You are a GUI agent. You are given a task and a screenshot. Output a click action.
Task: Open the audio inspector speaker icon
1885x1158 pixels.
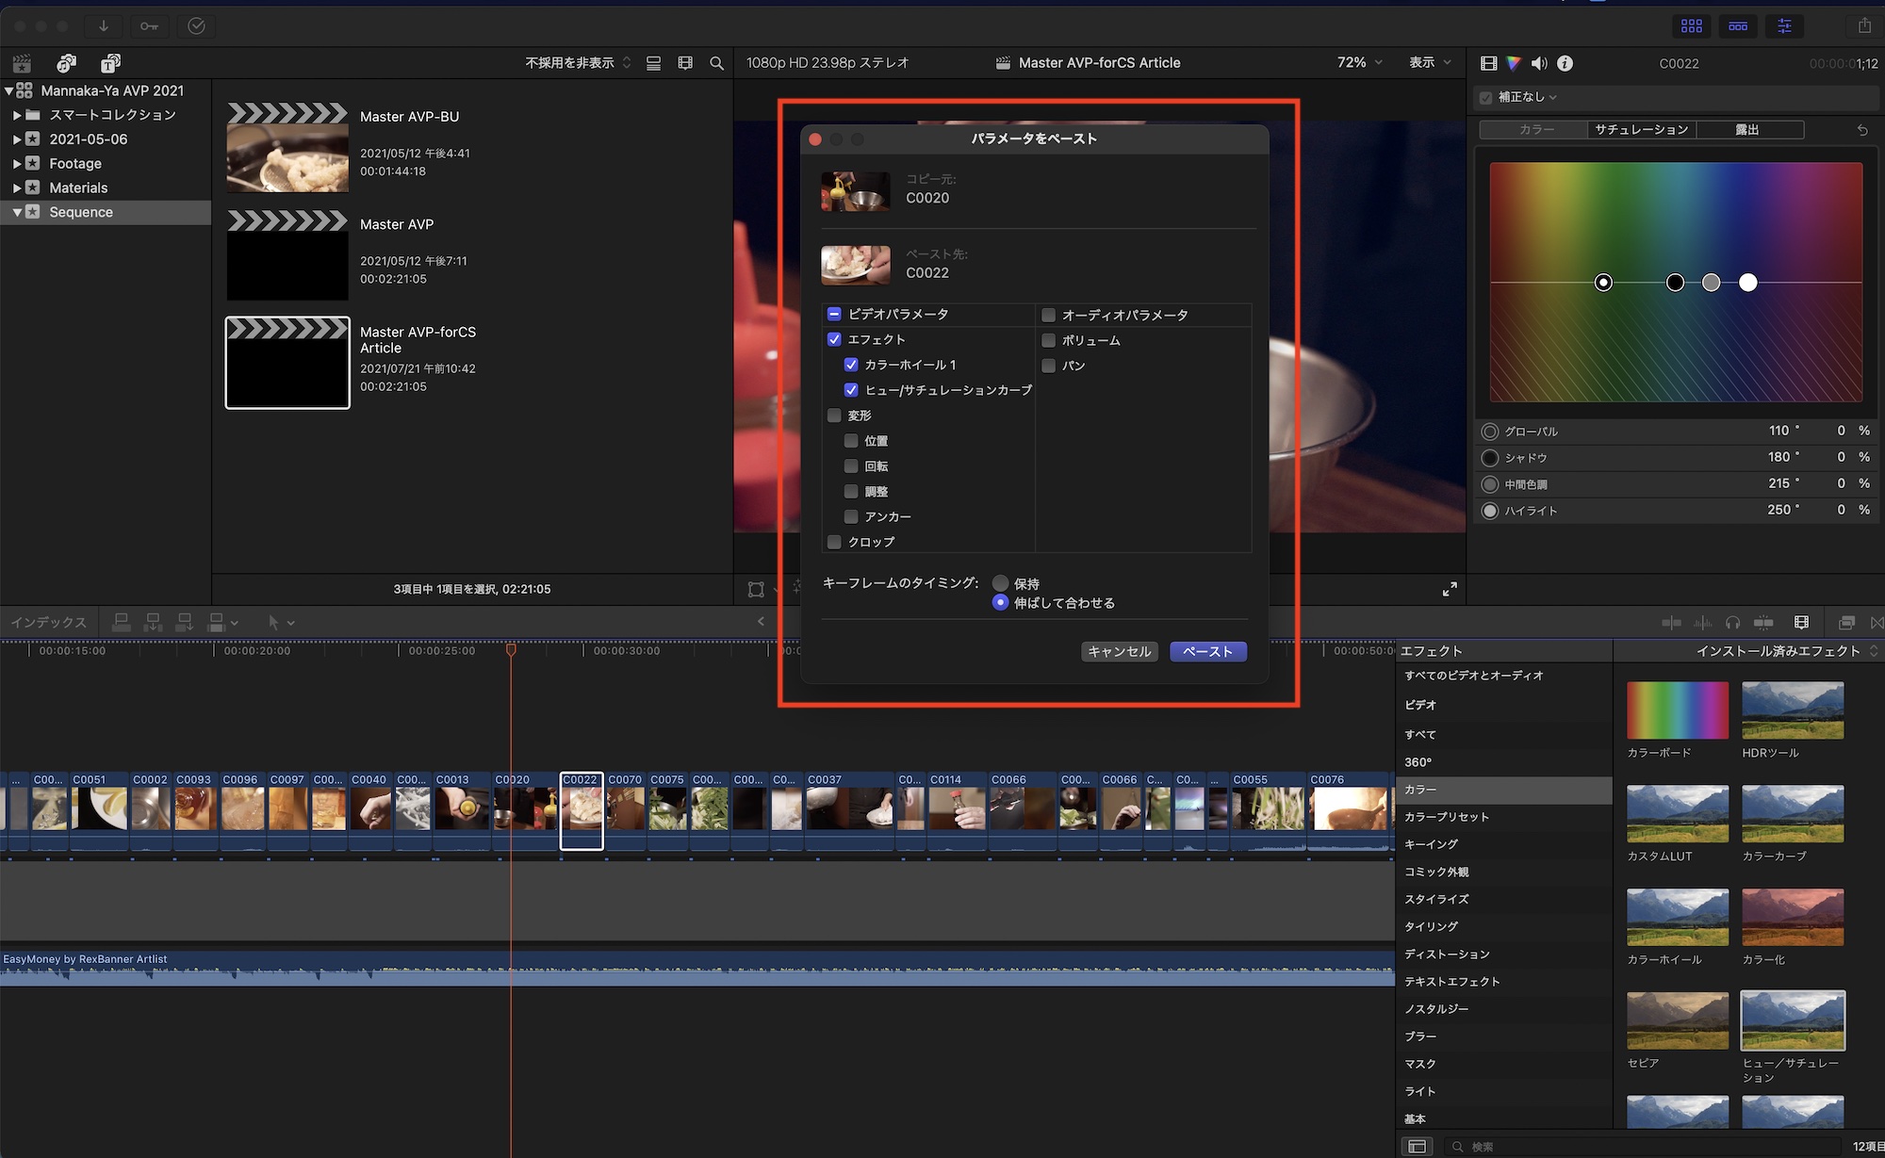tap(1539, 63)
